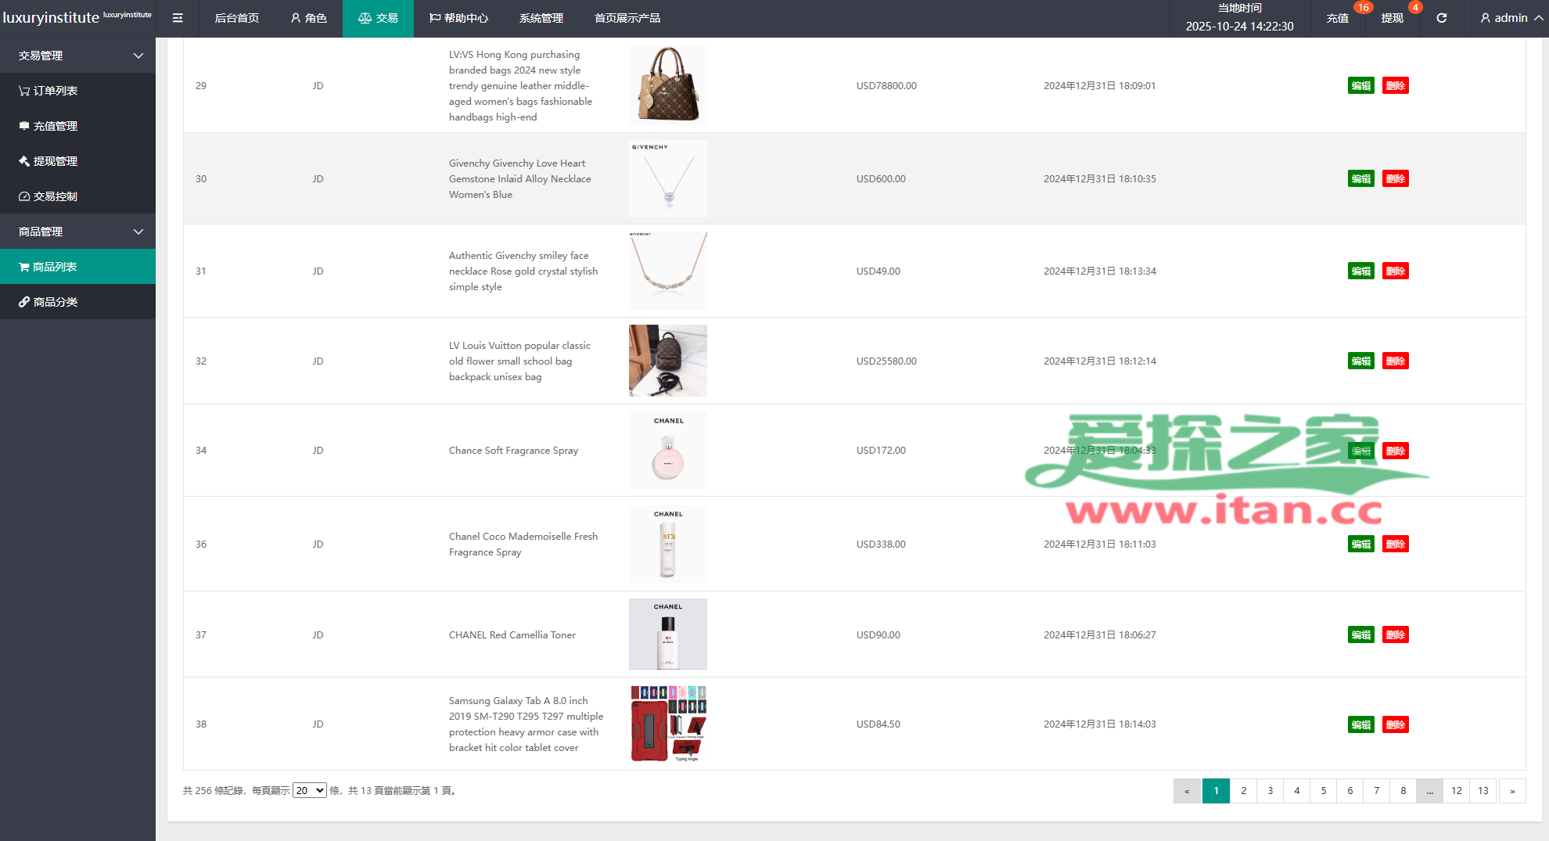Go to 提现管理 in the sidebar
This screenshot has height=841, width=1549.
click(x=55, y=161)
